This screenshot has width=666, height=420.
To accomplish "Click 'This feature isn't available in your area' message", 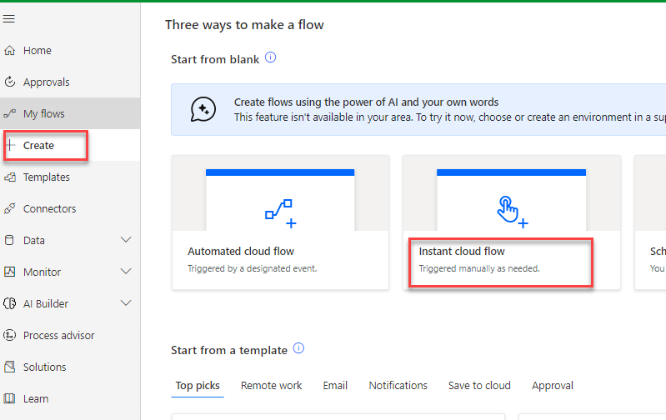I will point(450,117).
